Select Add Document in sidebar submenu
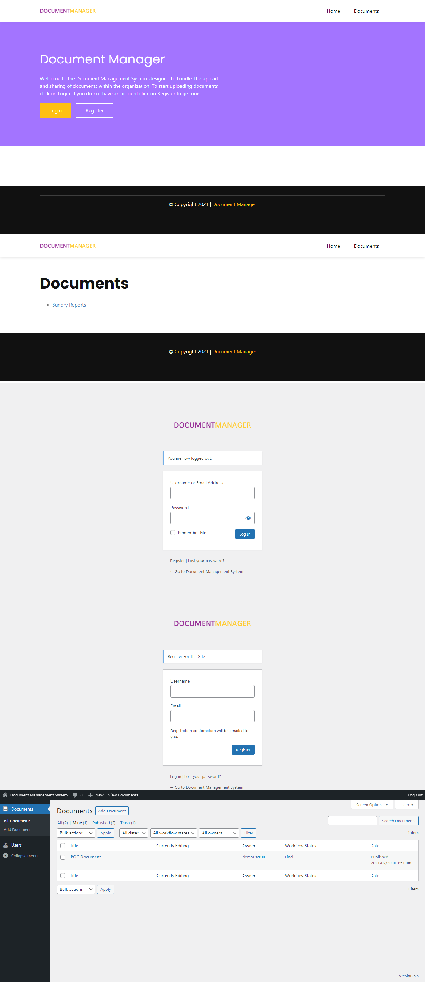Viewport: 425px width, 982px height. pyautogui.click(x=17, y=829)
